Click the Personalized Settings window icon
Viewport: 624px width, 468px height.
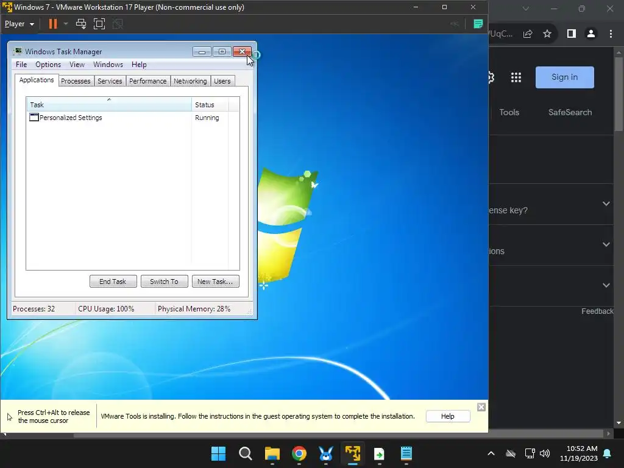(x=34, y=117)
